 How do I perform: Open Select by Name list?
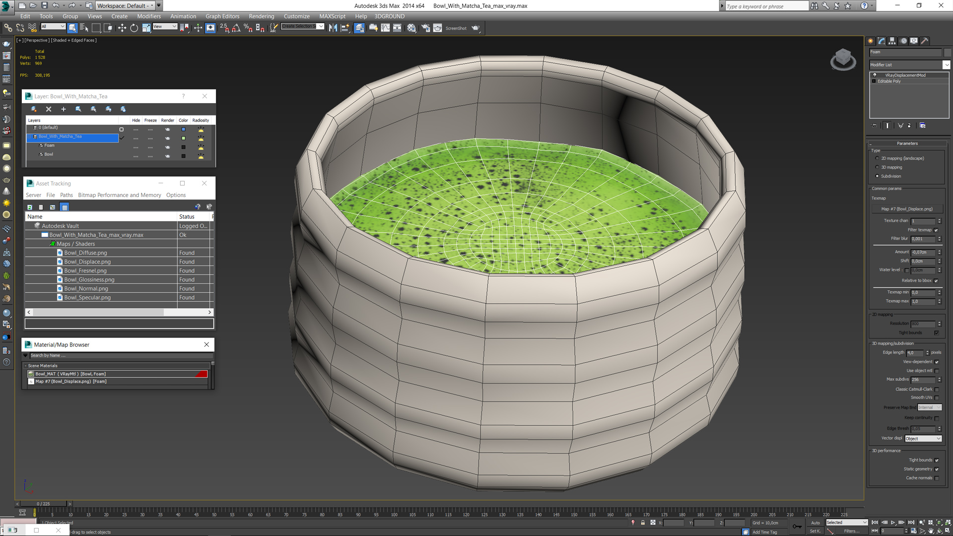pos(84,28)
